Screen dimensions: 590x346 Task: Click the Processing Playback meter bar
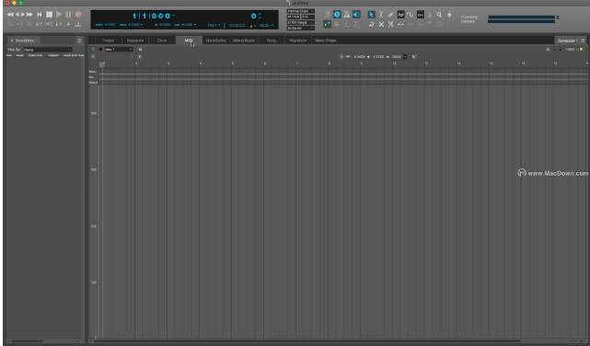tap(521, 19)
